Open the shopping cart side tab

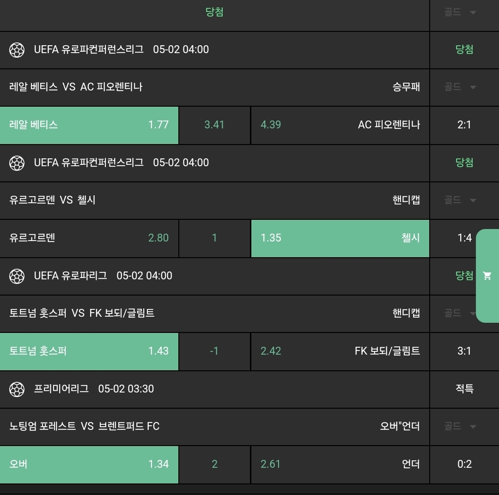coord(487,276)
